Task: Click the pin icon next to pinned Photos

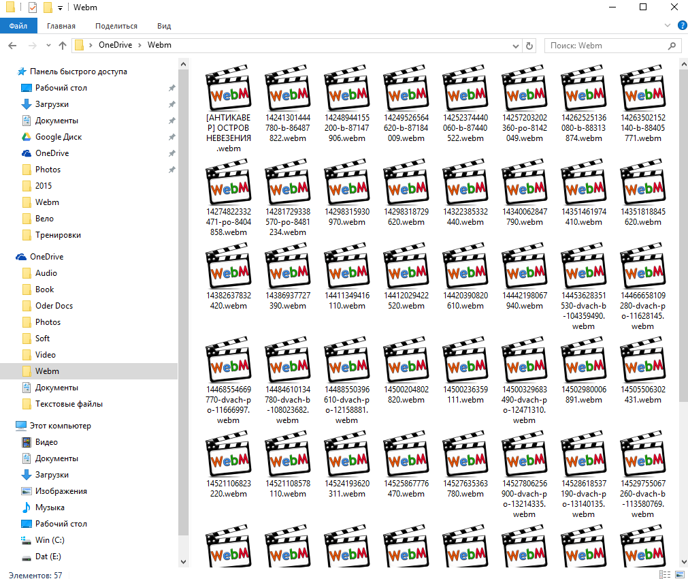Action: pos(172,170)
